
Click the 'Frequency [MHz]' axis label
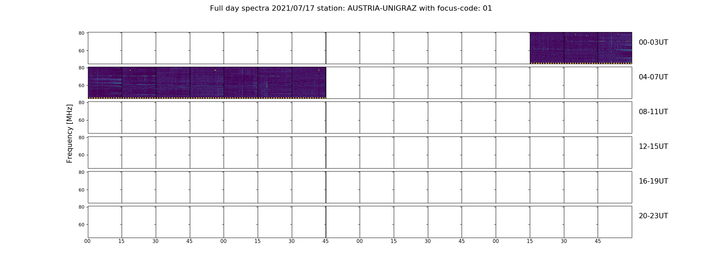70,133
